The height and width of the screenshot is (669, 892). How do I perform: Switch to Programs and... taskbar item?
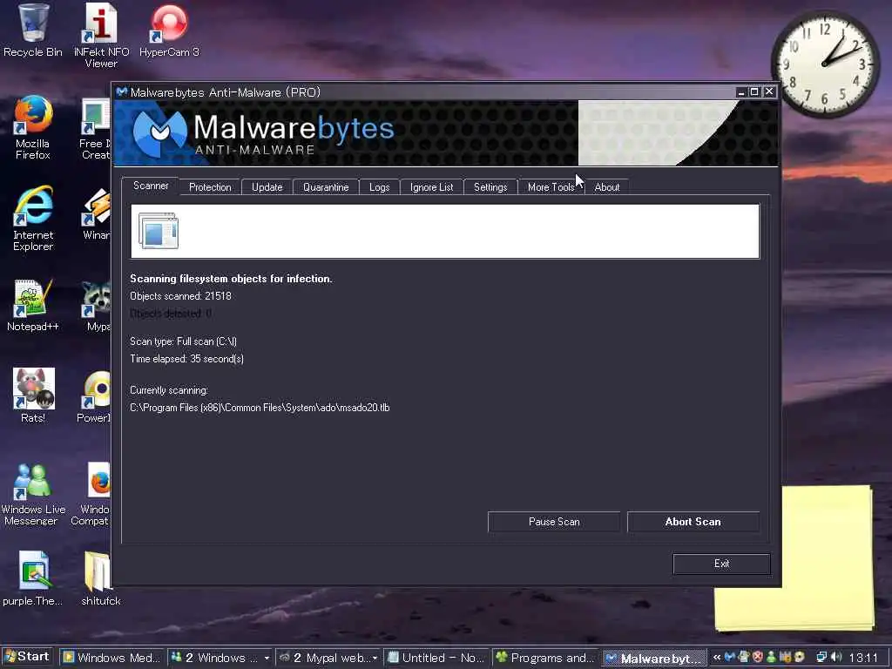click(x=545, y=658)
